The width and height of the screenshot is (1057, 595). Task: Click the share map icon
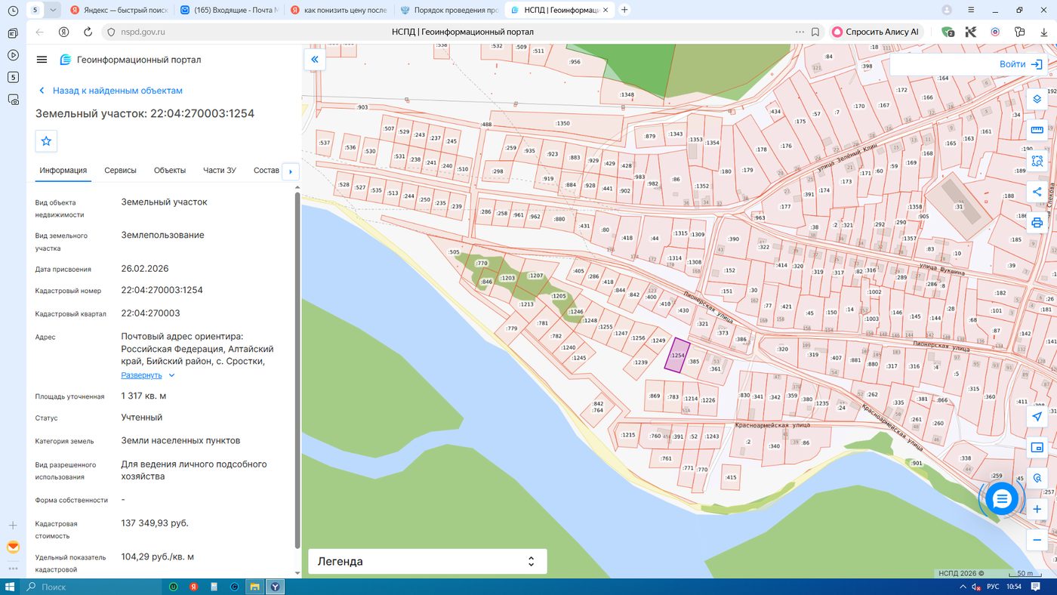point(1037,192)
